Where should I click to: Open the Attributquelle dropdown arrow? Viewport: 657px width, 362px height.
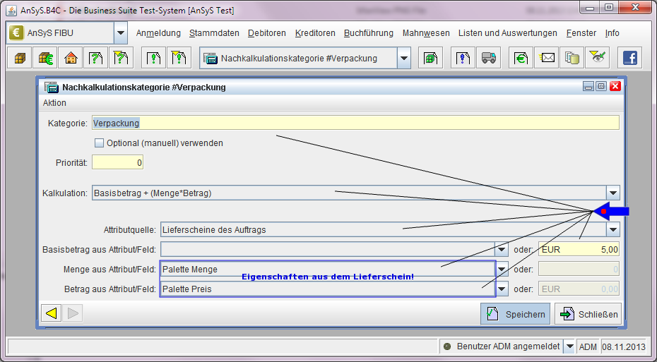[612, 229]
